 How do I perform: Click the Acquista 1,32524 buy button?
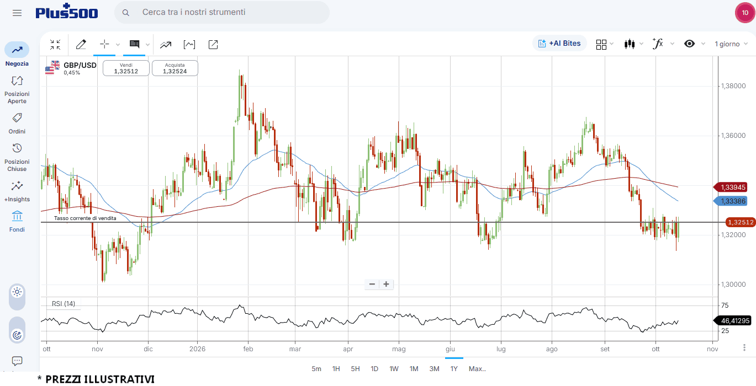pos(175,68)
